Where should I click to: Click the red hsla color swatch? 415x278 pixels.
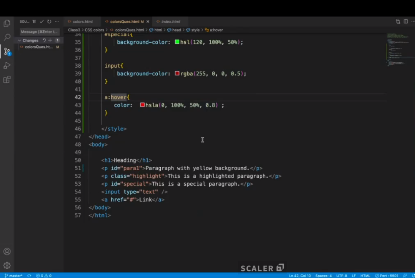click(142, 105)
